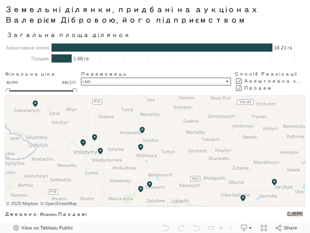
Task: Toggle Full Screen mode icon
Action: [264, 228]
